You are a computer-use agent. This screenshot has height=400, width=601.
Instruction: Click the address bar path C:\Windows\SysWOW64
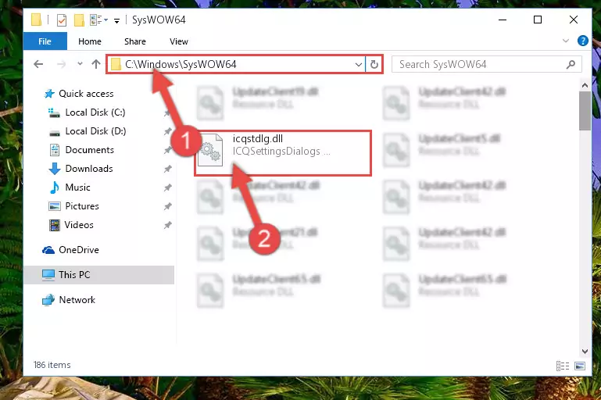181,64
